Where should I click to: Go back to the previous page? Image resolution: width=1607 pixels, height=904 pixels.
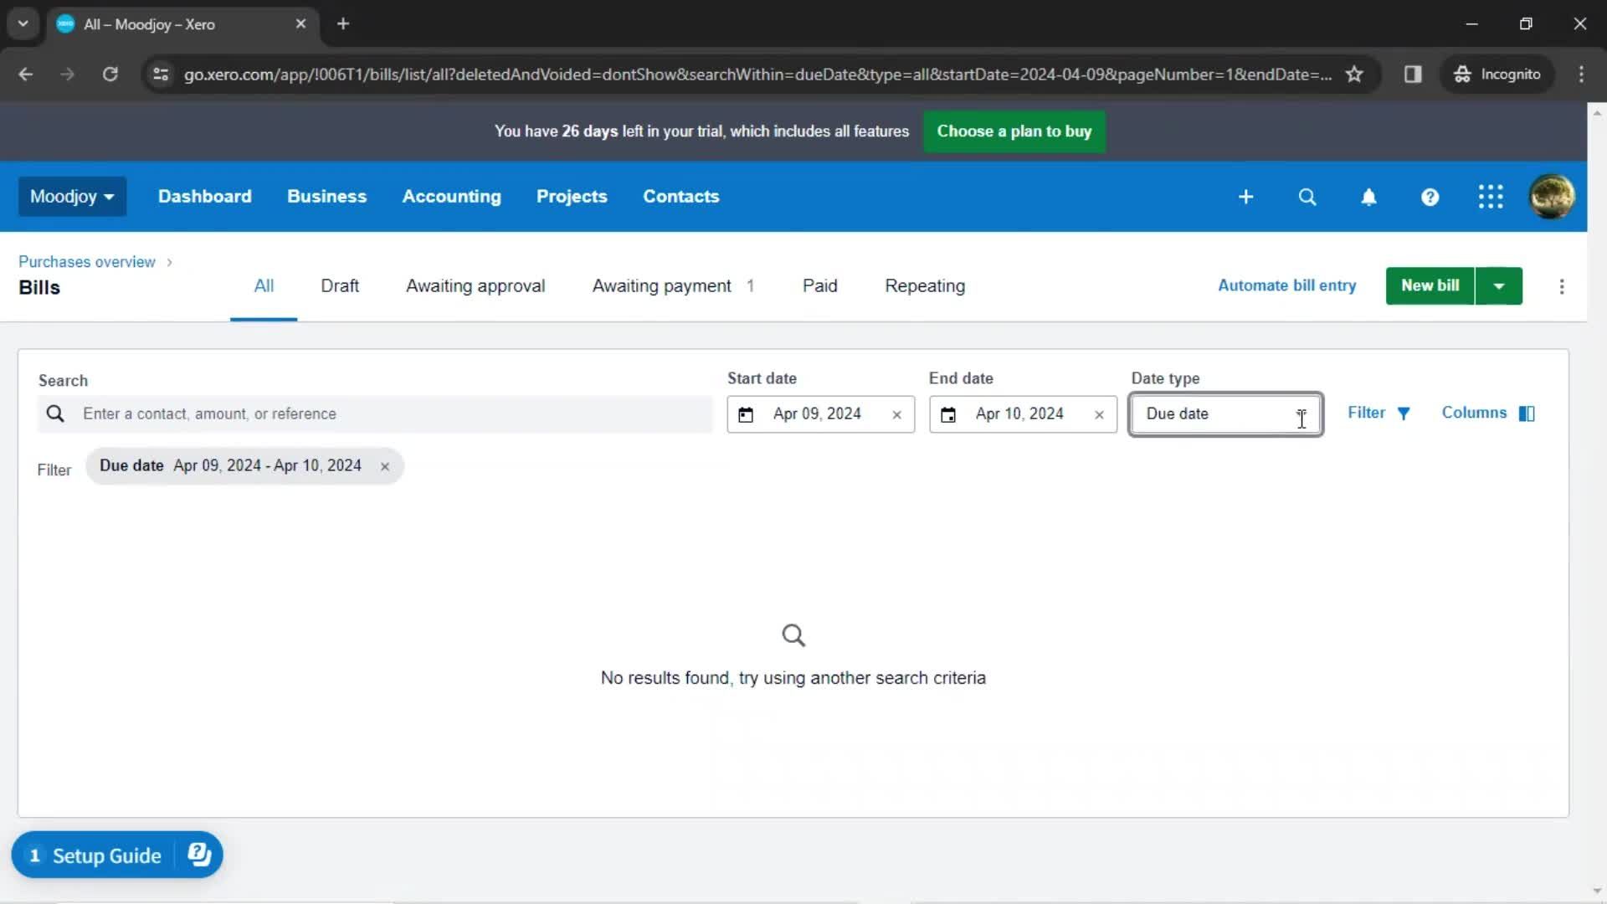pyautogui.click(x=26, y=74)
